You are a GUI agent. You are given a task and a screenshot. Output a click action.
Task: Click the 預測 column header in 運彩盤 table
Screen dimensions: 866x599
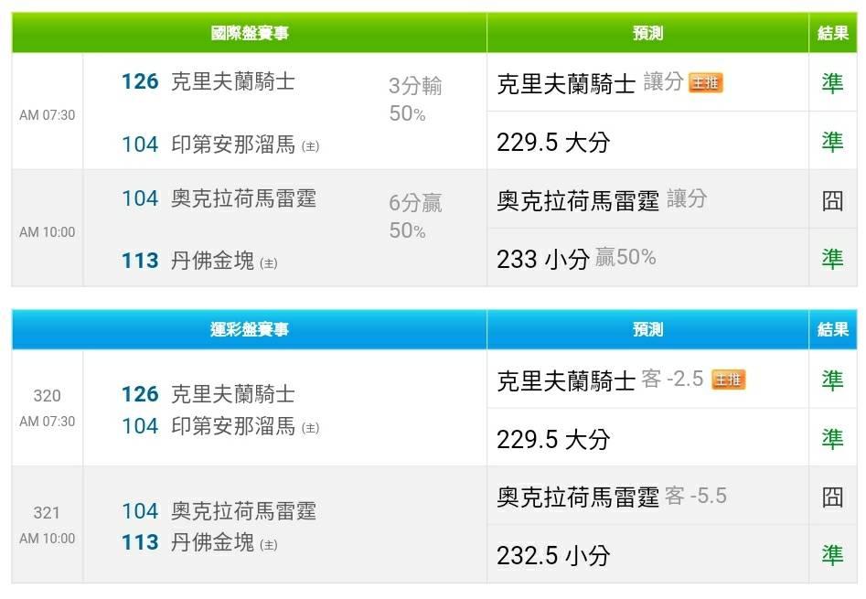coord(647,329)
